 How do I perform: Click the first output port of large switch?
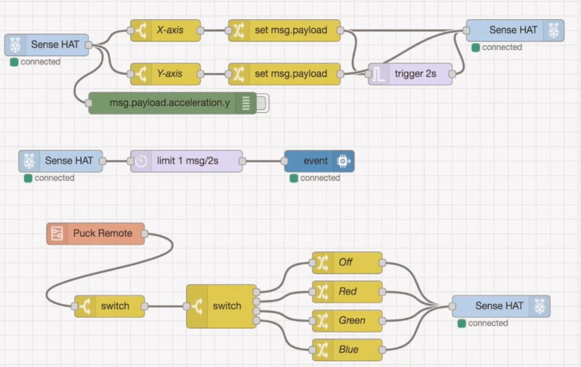257,292
